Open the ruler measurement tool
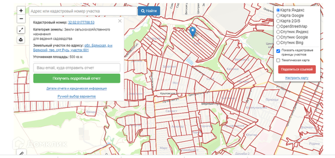335x158 pixels. point(21,153)
